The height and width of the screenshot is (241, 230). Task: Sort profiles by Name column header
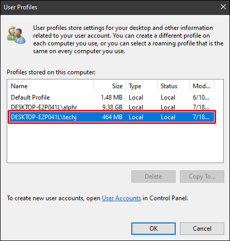[x=50, y=86]
